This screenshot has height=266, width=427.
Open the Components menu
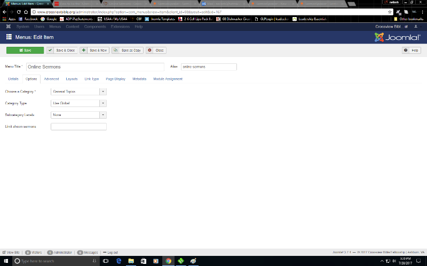coord(95,27)
